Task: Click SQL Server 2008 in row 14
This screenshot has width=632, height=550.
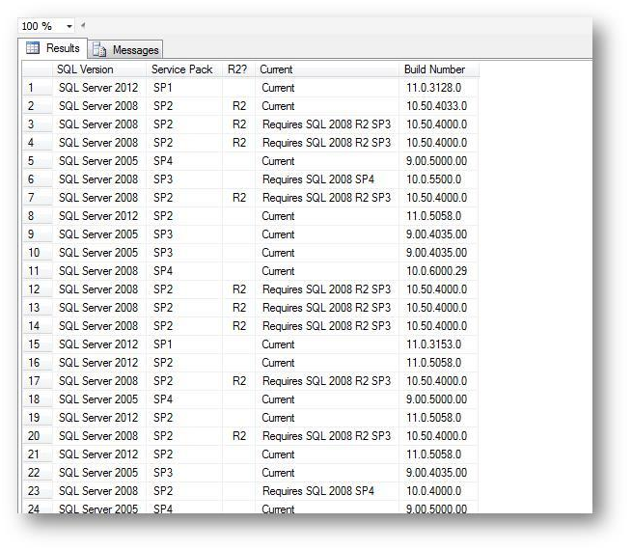Action: coord(98,325)
